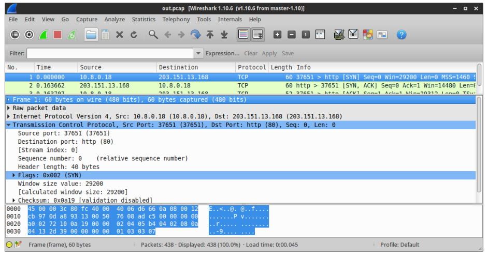Select Window size value: 29200 line

coord(61,184)
